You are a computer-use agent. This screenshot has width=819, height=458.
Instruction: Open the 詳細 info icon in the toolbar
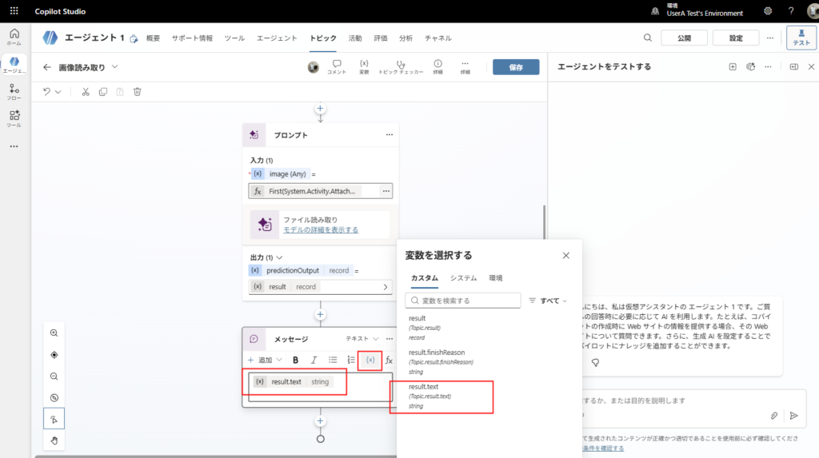(x=437, y=67)
